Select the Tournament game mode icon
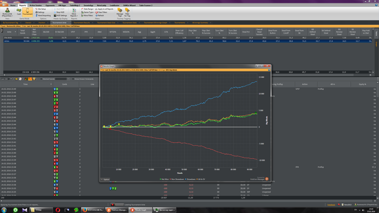379x213 pixels. coord(27,11)
